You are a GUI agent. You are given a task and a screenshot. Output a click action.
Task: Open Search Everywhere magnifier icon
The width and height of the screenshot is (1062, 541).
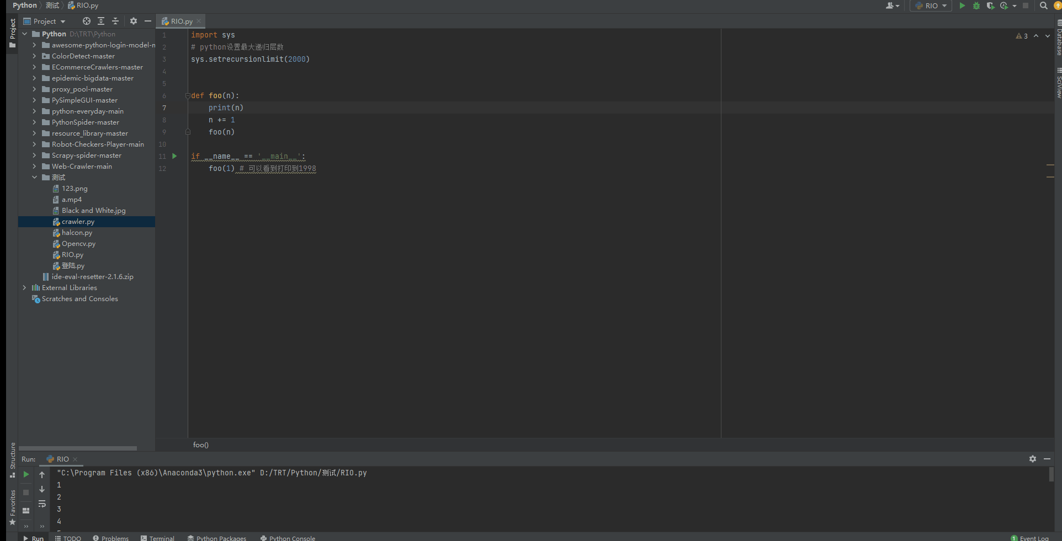[x=1043, y=6]
